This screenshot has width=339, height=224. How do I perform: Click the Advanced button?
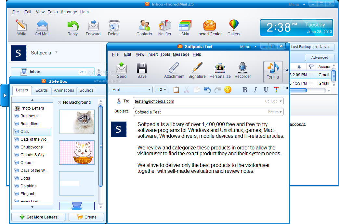(x=319, y=57)
